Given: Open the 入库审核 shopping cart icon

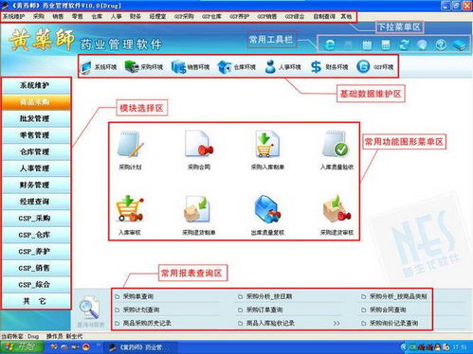Looking at the screenshot, I should (x=130, y=209).
